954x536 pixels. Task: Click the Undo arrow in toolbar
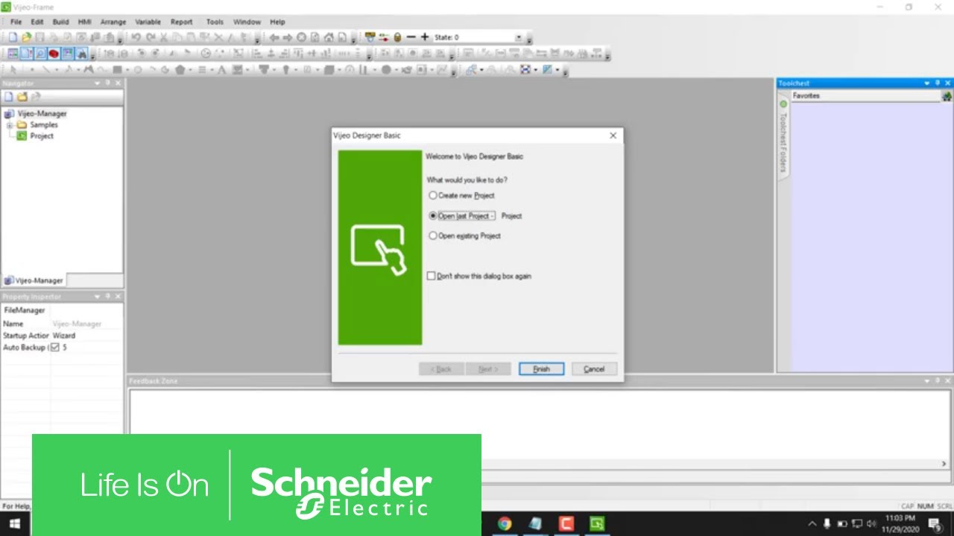click(x=136, y=37)
